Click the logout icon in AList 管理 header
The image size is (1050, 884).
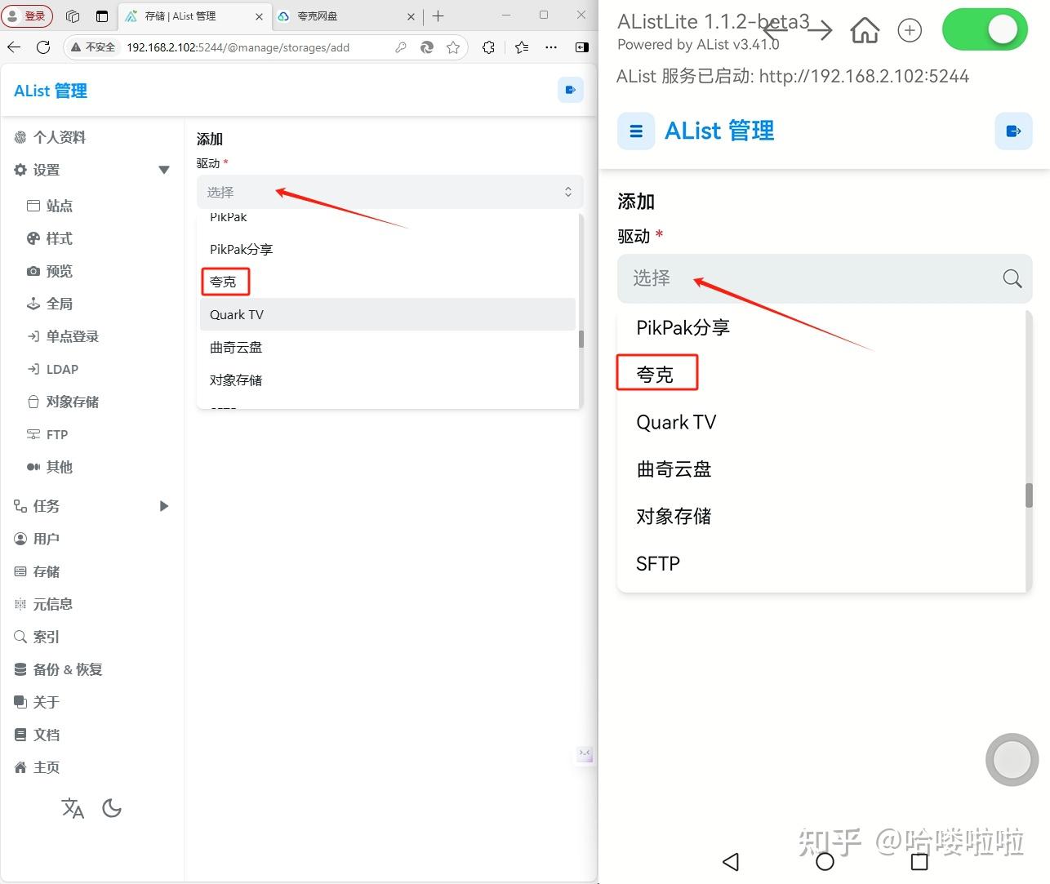570,90
